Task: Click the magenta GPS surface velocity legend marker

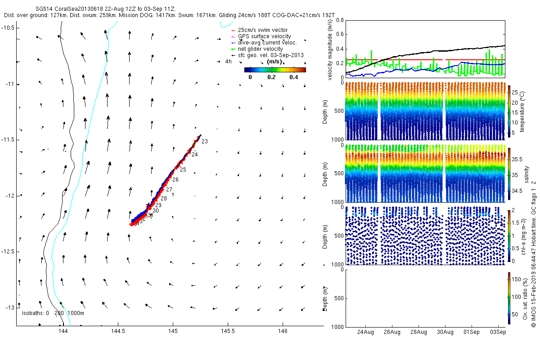Action: click(233, 36)
